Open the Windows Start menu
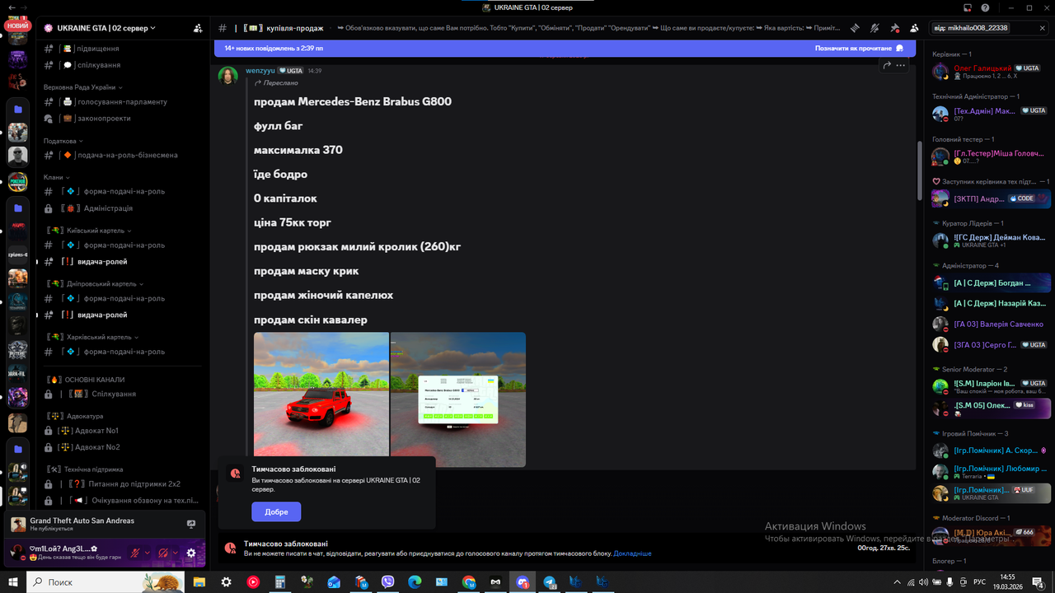1055x593 pixels. 13,581
